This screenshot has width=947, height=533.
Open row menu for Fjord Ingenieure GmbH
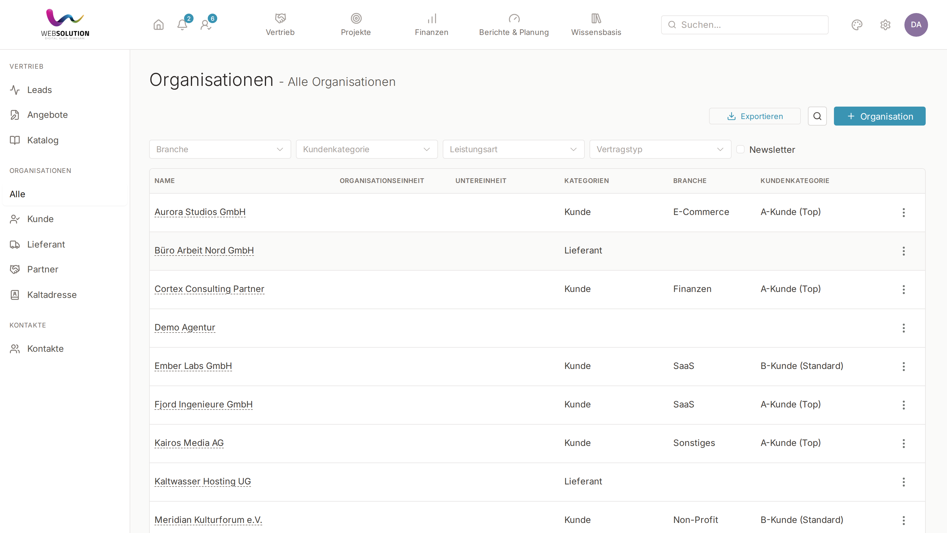[903, 405]
